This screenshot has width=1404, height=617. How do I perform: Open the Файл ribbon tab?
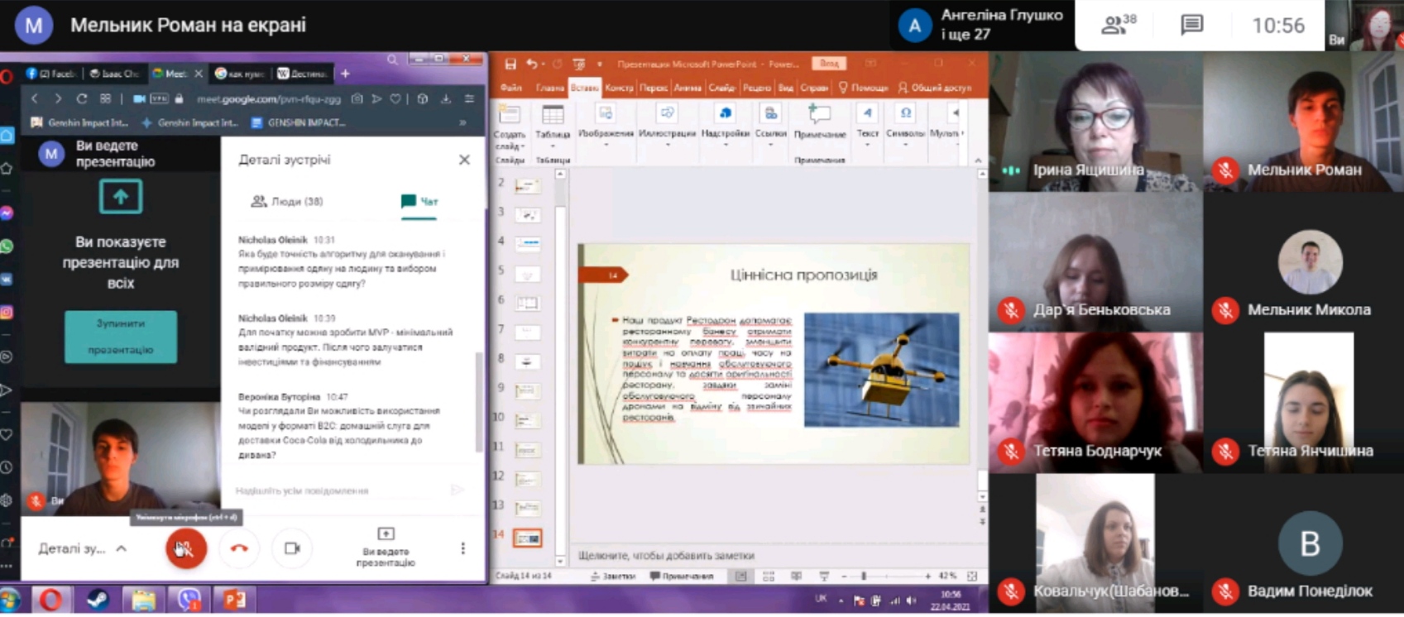tap(510, 88)
